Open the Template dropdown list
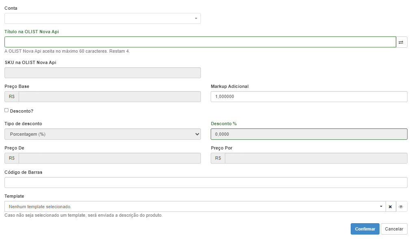This screenshot has width=412, height=239. tap(195, 207)
